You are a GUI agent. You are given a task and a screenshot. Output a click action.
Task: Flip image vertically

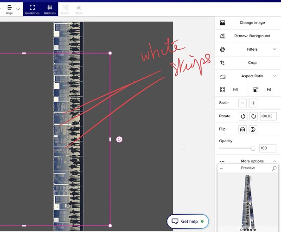click(x=253, y=129)
